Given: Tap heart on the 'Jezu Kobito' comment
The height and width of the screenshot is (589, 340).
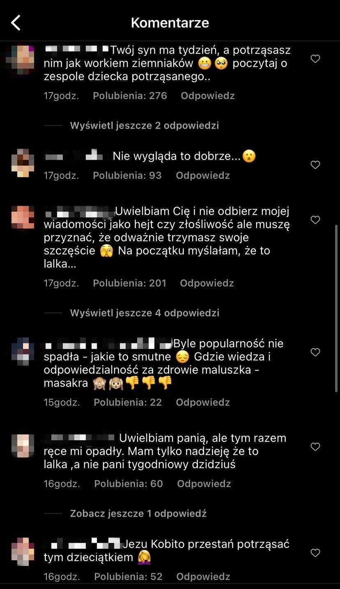Looking at the screenshot, I should click(x=315, y=553).
